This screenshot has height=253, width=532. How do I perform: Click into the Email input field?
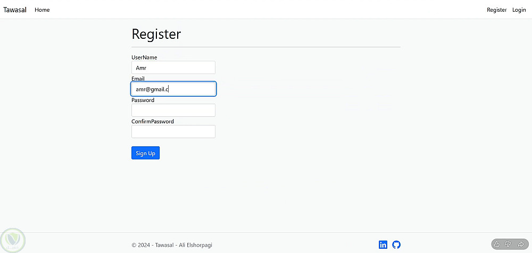click(173, 89)
